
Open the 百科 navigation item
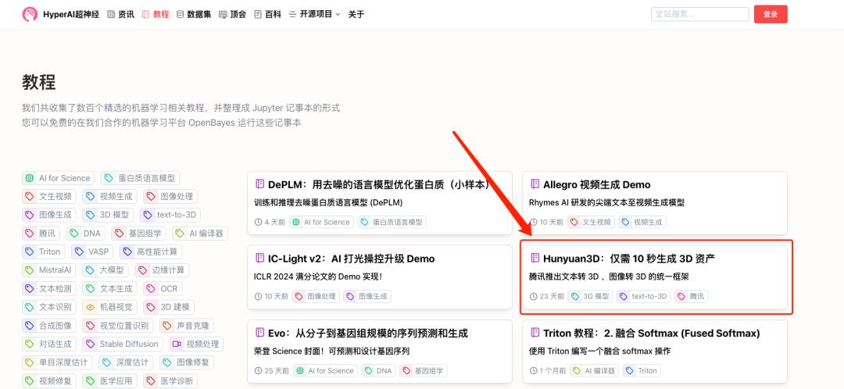click(267, 15)
